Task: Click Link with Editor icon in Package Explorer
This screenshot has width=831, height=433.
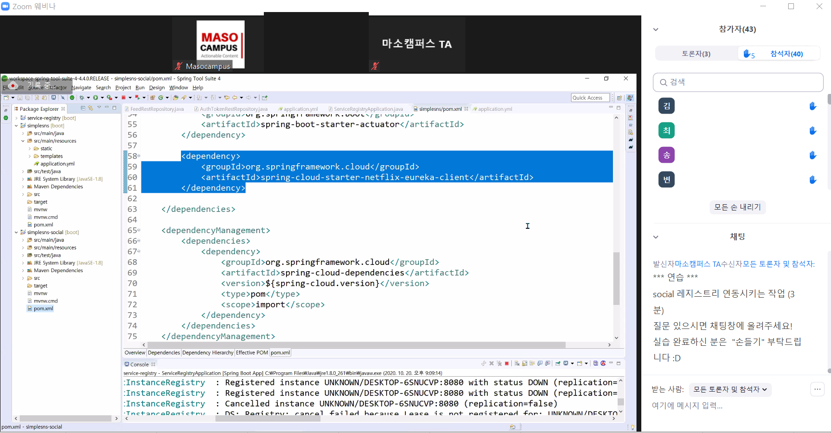Action: coord(91,108)
